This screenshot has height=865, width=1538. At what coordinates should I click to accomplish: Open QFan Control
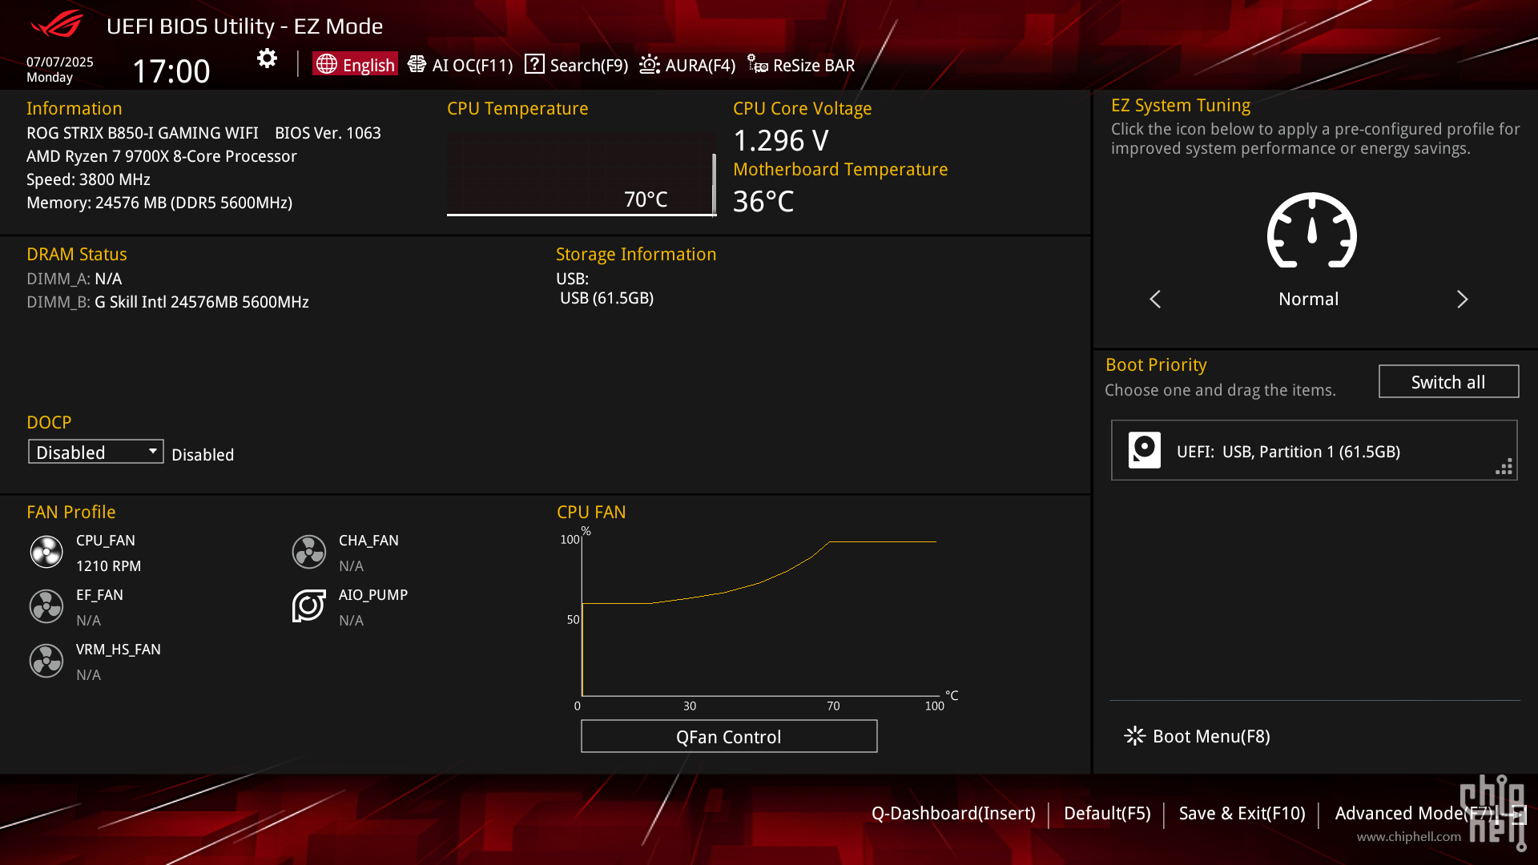pyautogui.click(x=729, y=736)
